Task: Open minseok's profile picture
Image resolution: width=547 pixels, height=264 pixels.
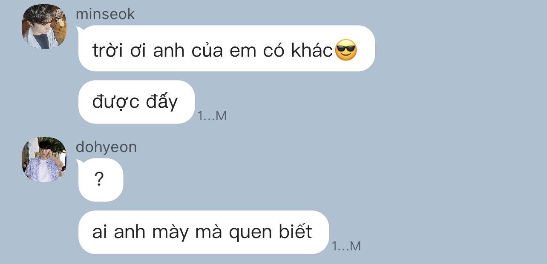Action: [x=44, y=26]
